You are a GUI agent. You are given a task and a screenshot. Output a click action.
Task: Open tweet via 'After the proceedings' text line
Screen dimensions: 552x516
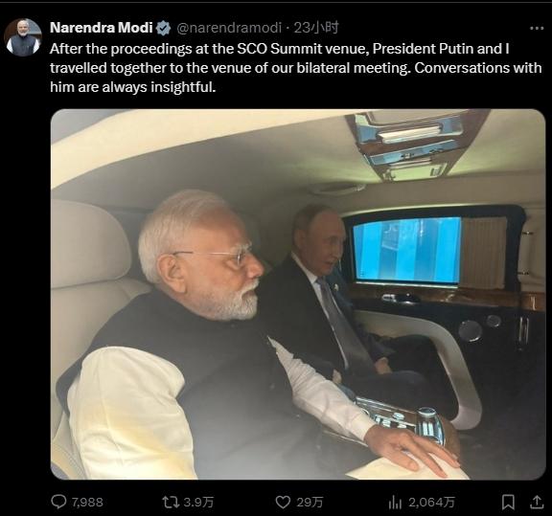(x=280, y=49)
